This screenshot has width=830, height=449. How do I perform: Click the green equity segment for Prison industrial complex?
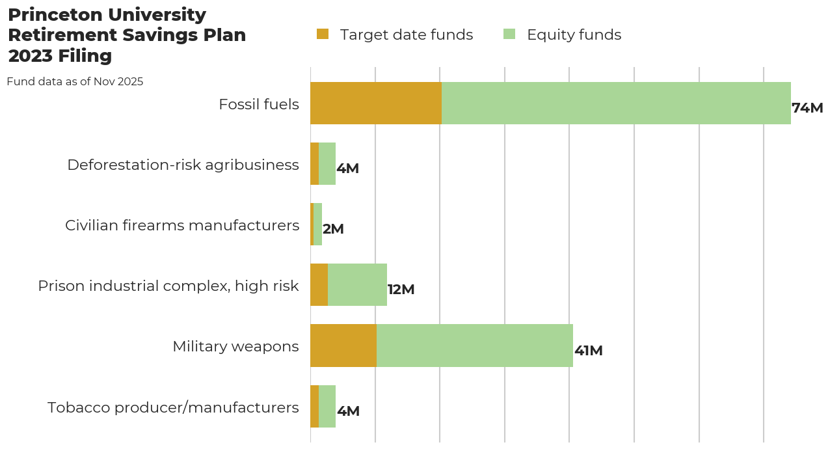357,285
